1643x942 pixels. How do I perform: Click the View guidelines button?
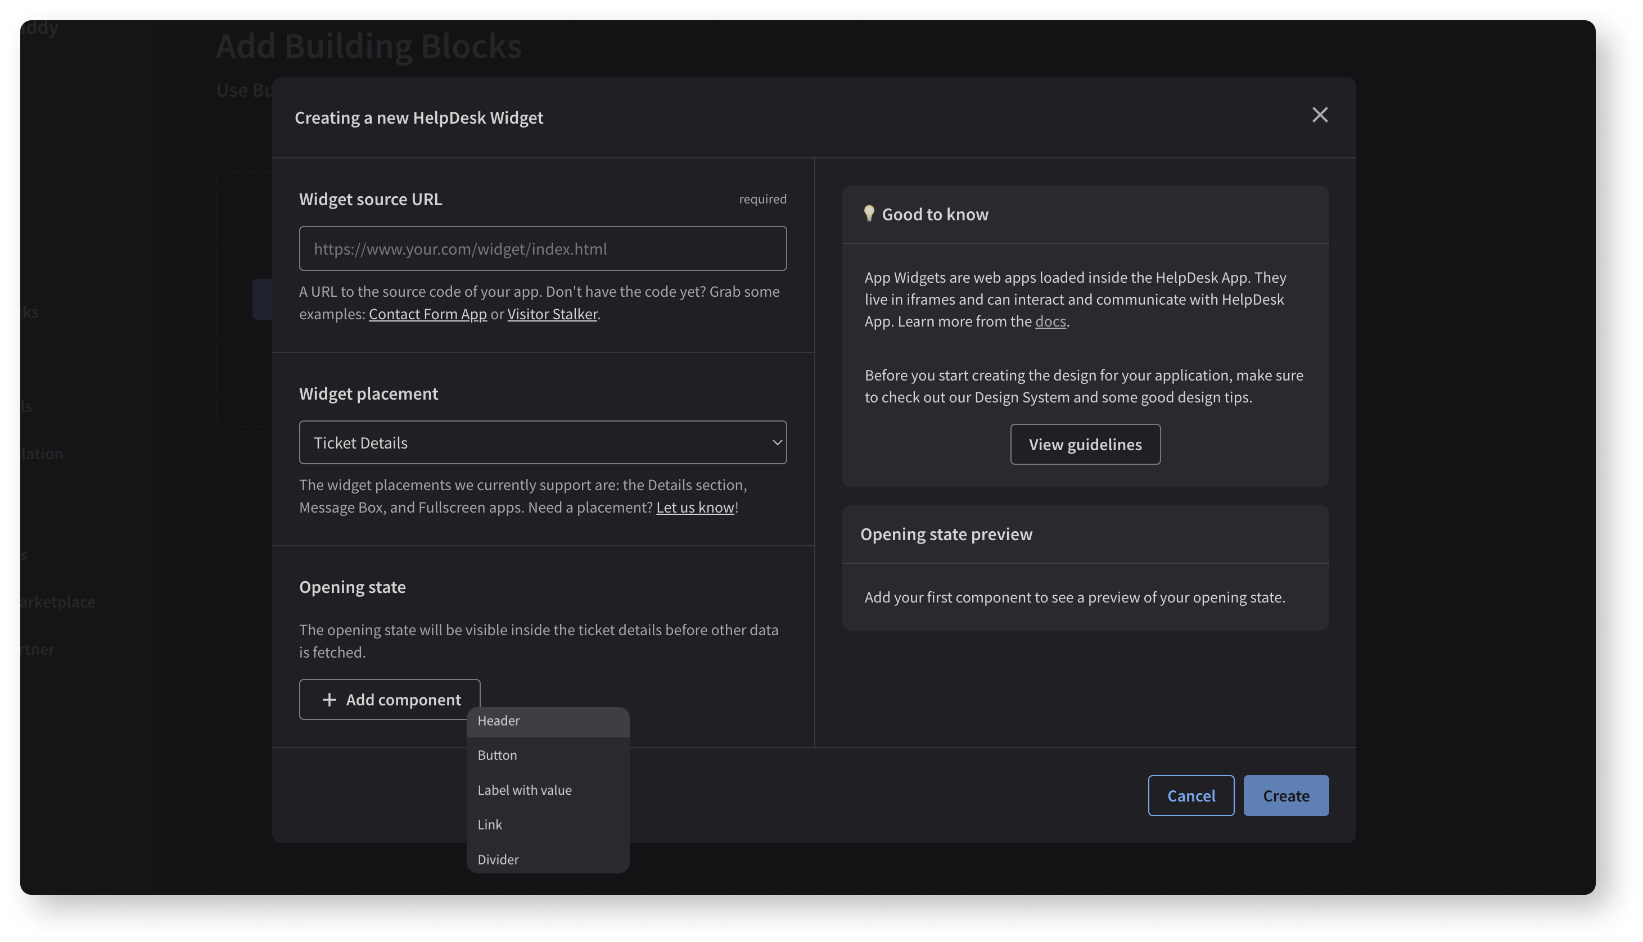tap(1085, 445)
